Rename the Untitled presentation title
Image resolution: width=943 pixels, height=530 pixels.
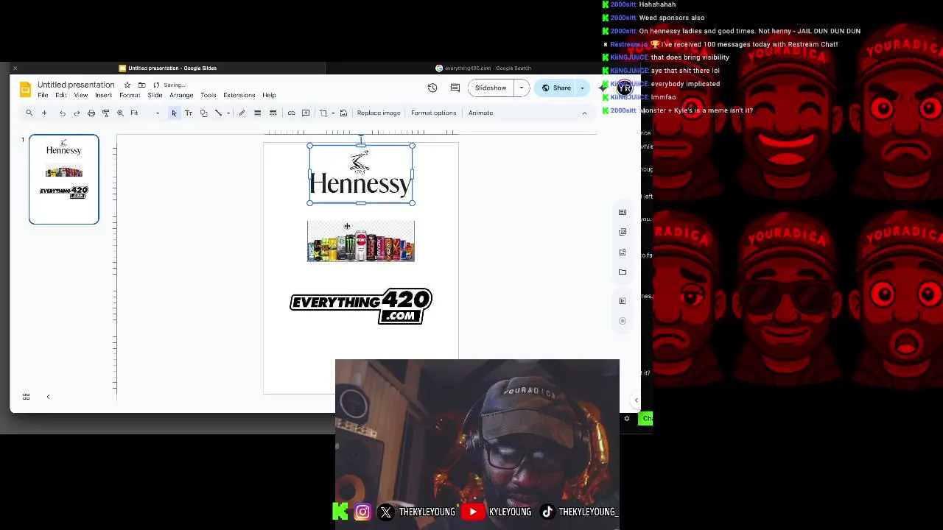[x=76, y=85]
